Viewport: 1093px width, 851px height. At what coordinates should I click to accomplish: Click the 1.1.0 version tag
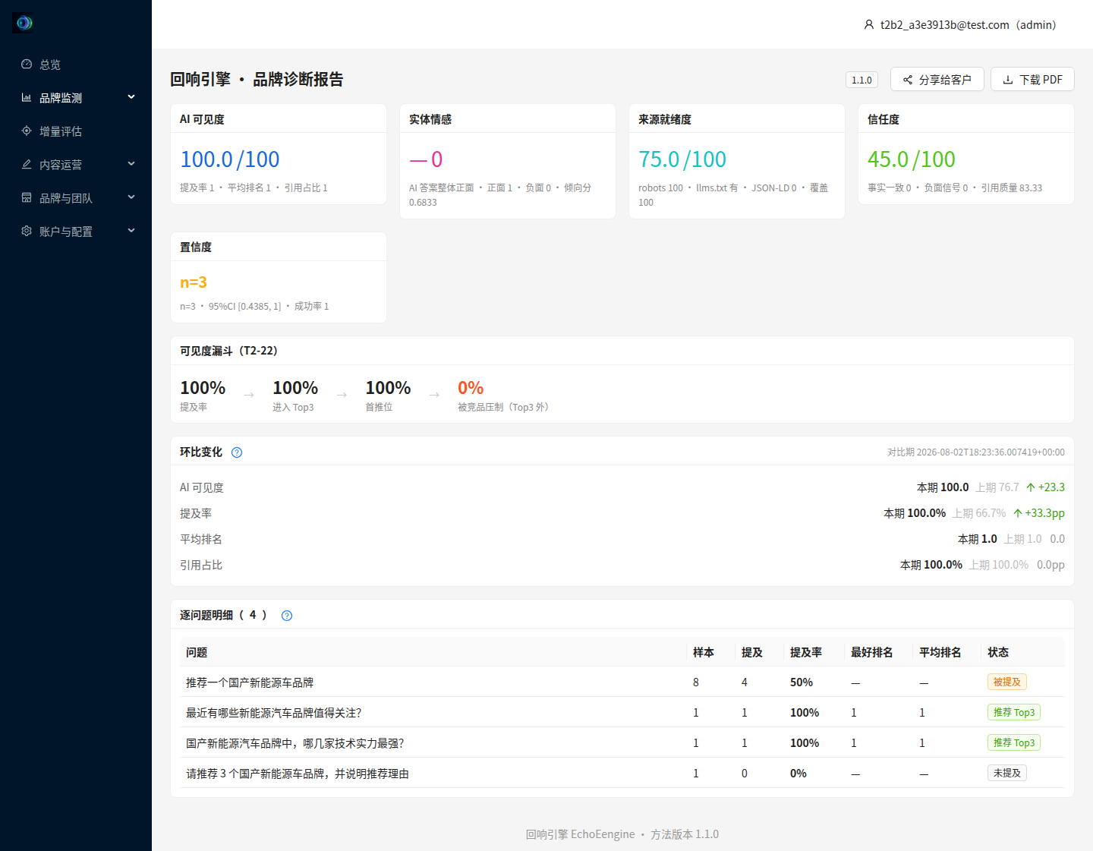click(x=861, y=80)
